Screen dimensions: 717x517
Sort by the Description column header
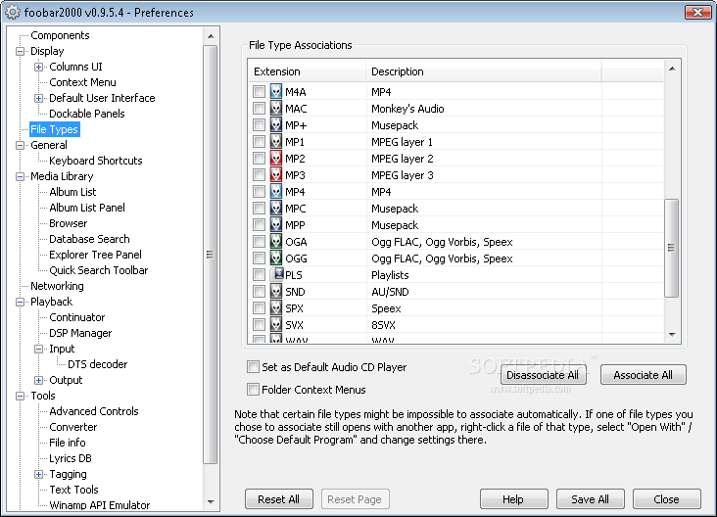click(484, 71)
